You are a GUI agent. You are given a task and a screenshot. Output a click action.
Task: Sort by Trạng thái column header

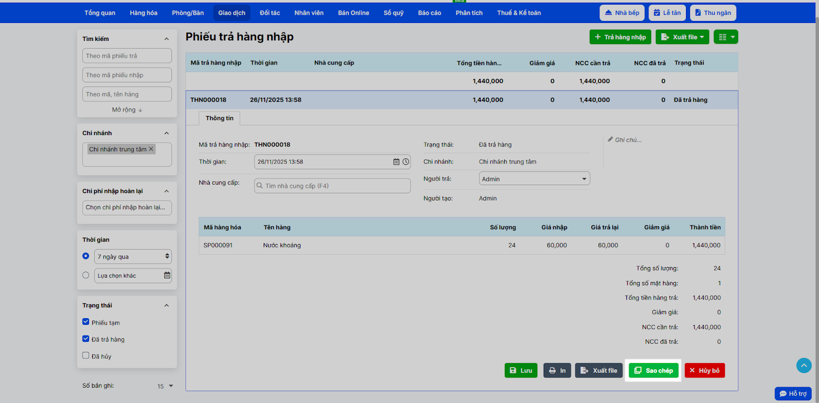pyautogui.click(x=689, y=63)
